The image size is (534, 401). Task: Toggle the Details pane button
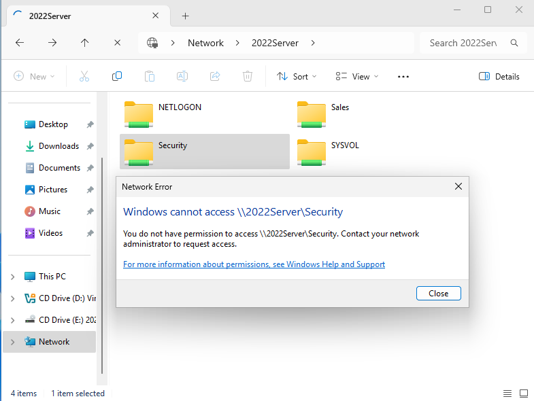click(499, 77)
